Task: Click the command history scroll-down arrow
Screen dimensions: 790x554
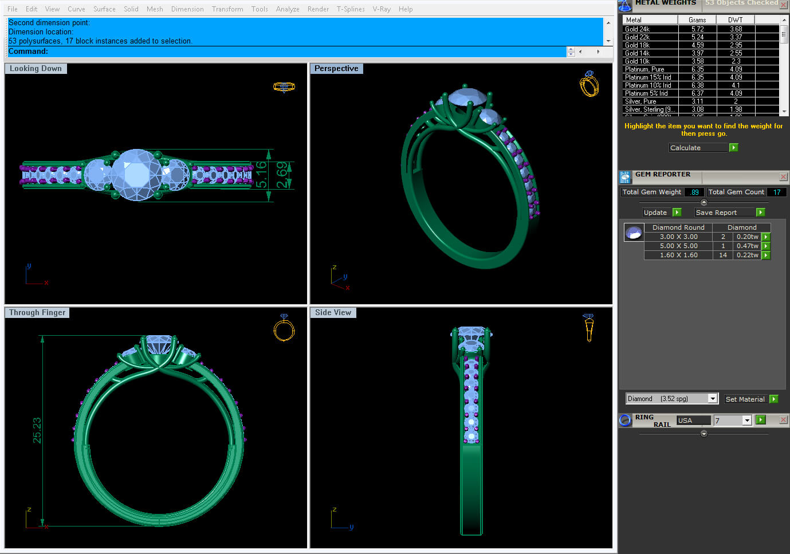Action: (x=608, y=41)
